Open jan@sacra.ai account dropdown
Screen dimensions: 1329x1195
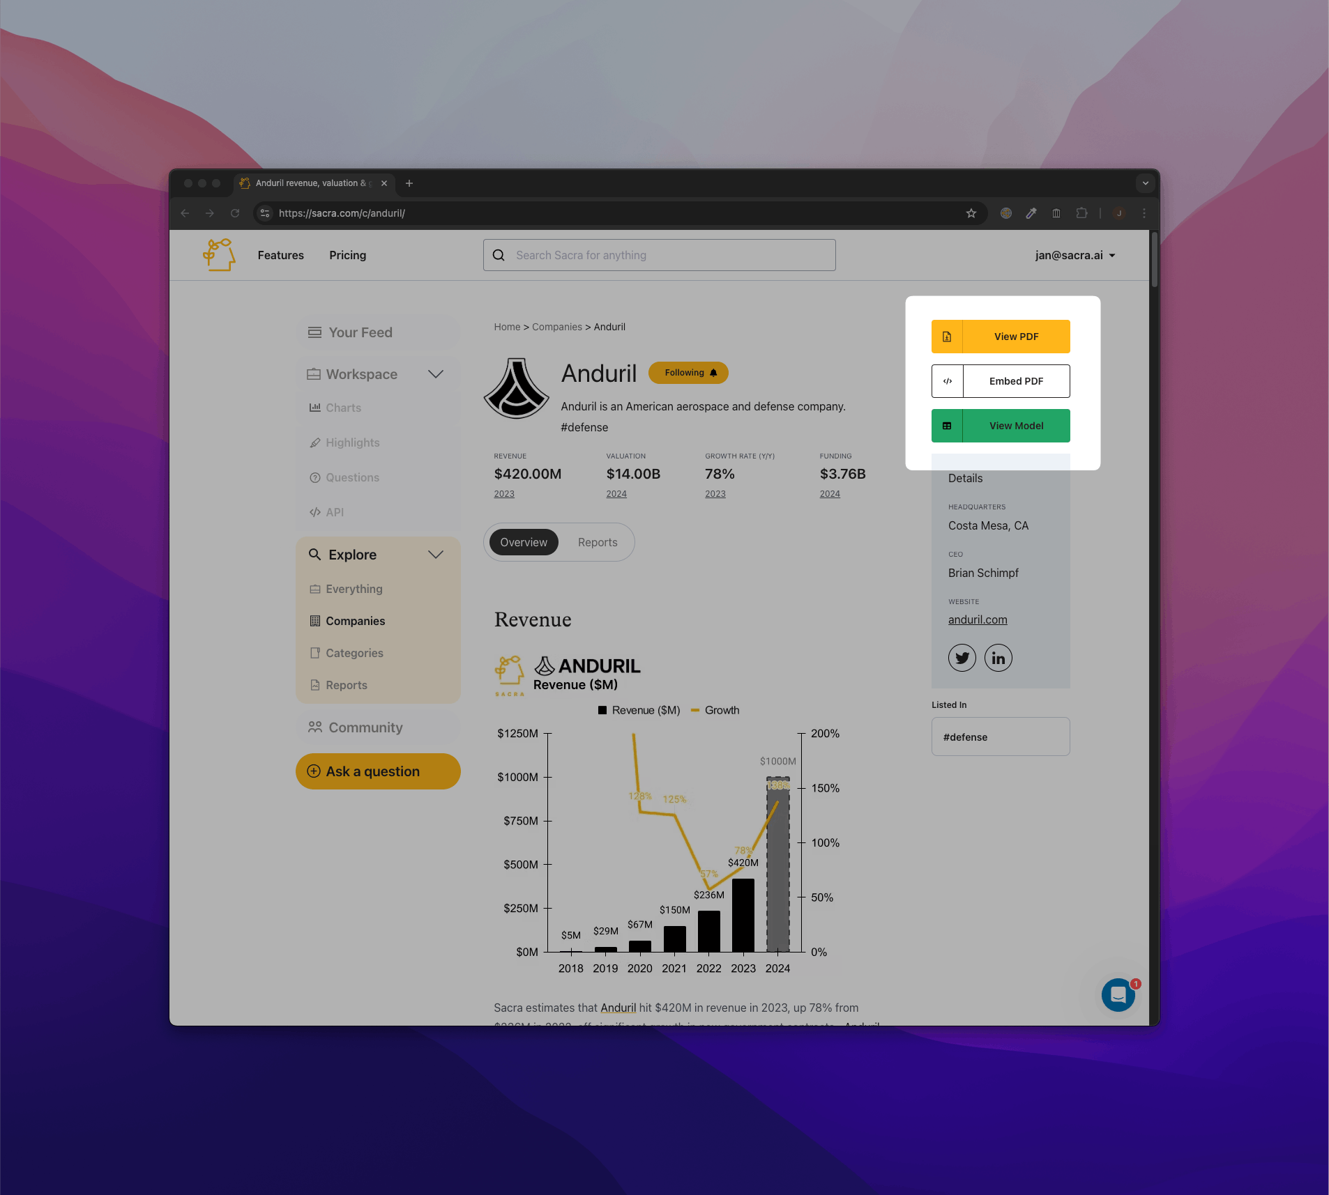[x=1075, y=255]
